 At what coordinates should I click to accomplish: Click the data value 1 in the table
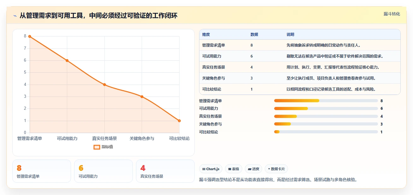point(251,89)
